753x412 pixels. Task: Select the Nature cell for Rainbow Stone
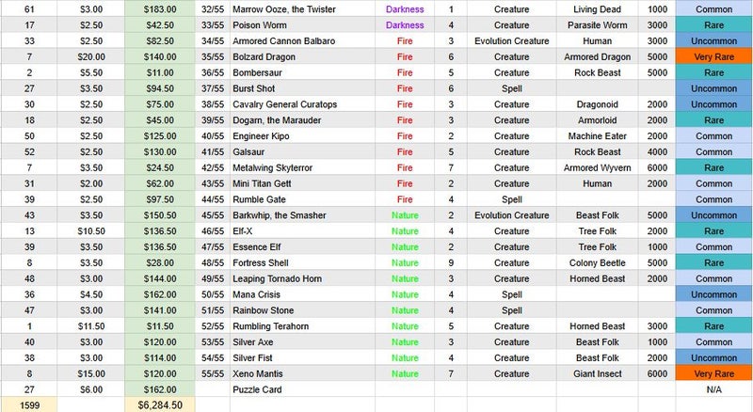(x=405, y=310)
